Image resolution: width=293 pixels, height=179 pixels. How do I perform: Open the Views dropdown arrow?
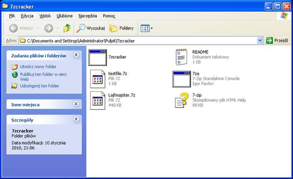152,28
